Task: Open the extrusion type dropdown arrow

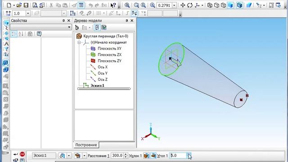Action: tap(84, 156)
